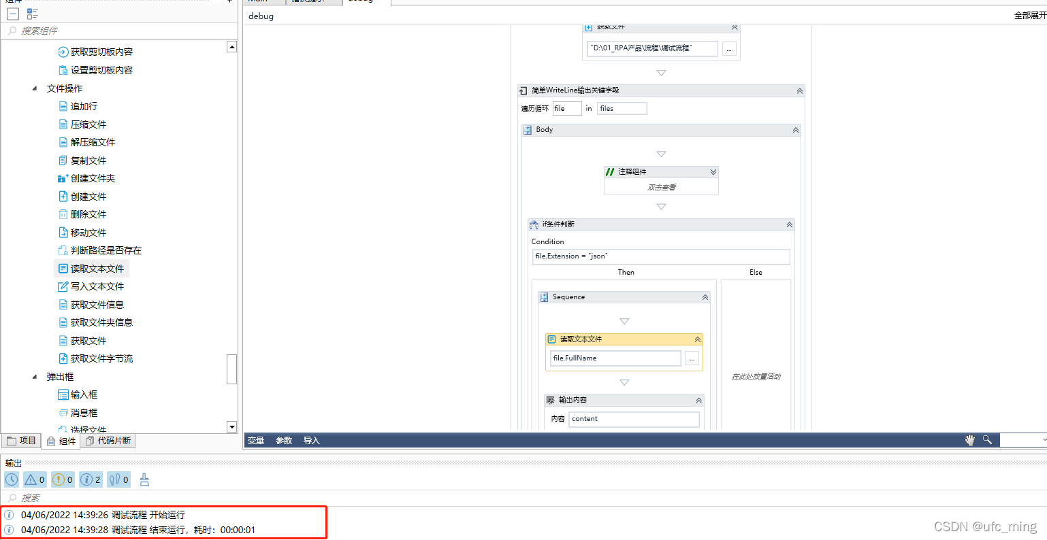The width and height of the screenshot is (1047, 540).
Task: Click the component list scroll-down arrow
Action: (x=231, y=427)
